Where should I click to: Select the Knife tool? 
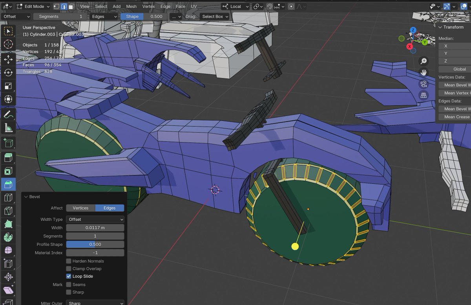point(8,211)
